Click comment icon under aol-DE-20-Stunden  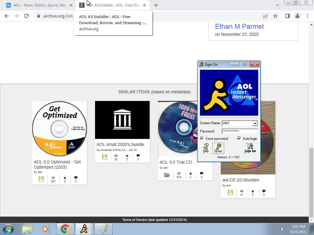264,191
